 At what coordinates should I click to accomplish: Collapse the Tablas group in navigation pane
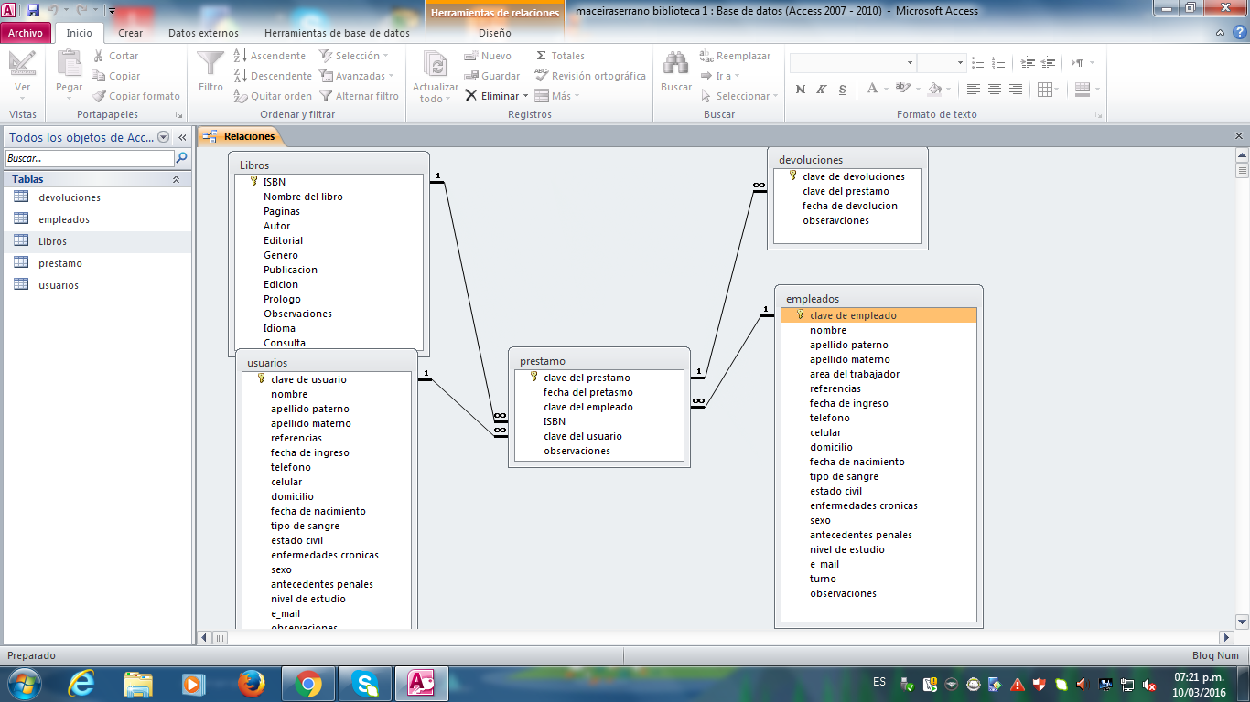pos(176,179)
